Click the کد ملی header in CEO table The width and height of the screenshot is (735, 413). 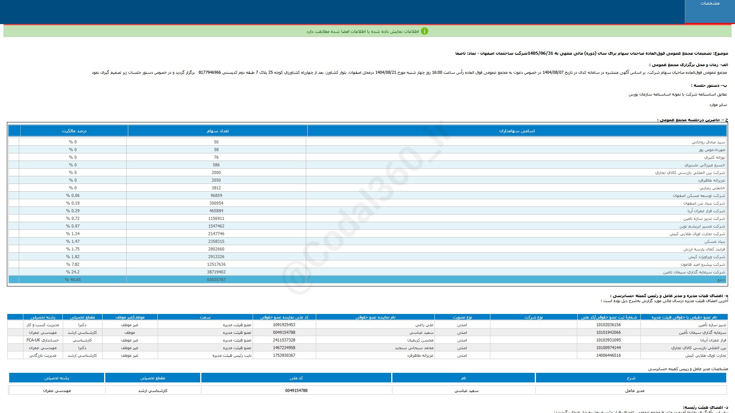[x=296, y=378]
